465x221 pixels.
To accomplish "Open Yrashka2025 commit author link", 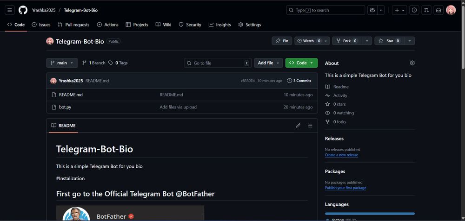I will (71, 81).
